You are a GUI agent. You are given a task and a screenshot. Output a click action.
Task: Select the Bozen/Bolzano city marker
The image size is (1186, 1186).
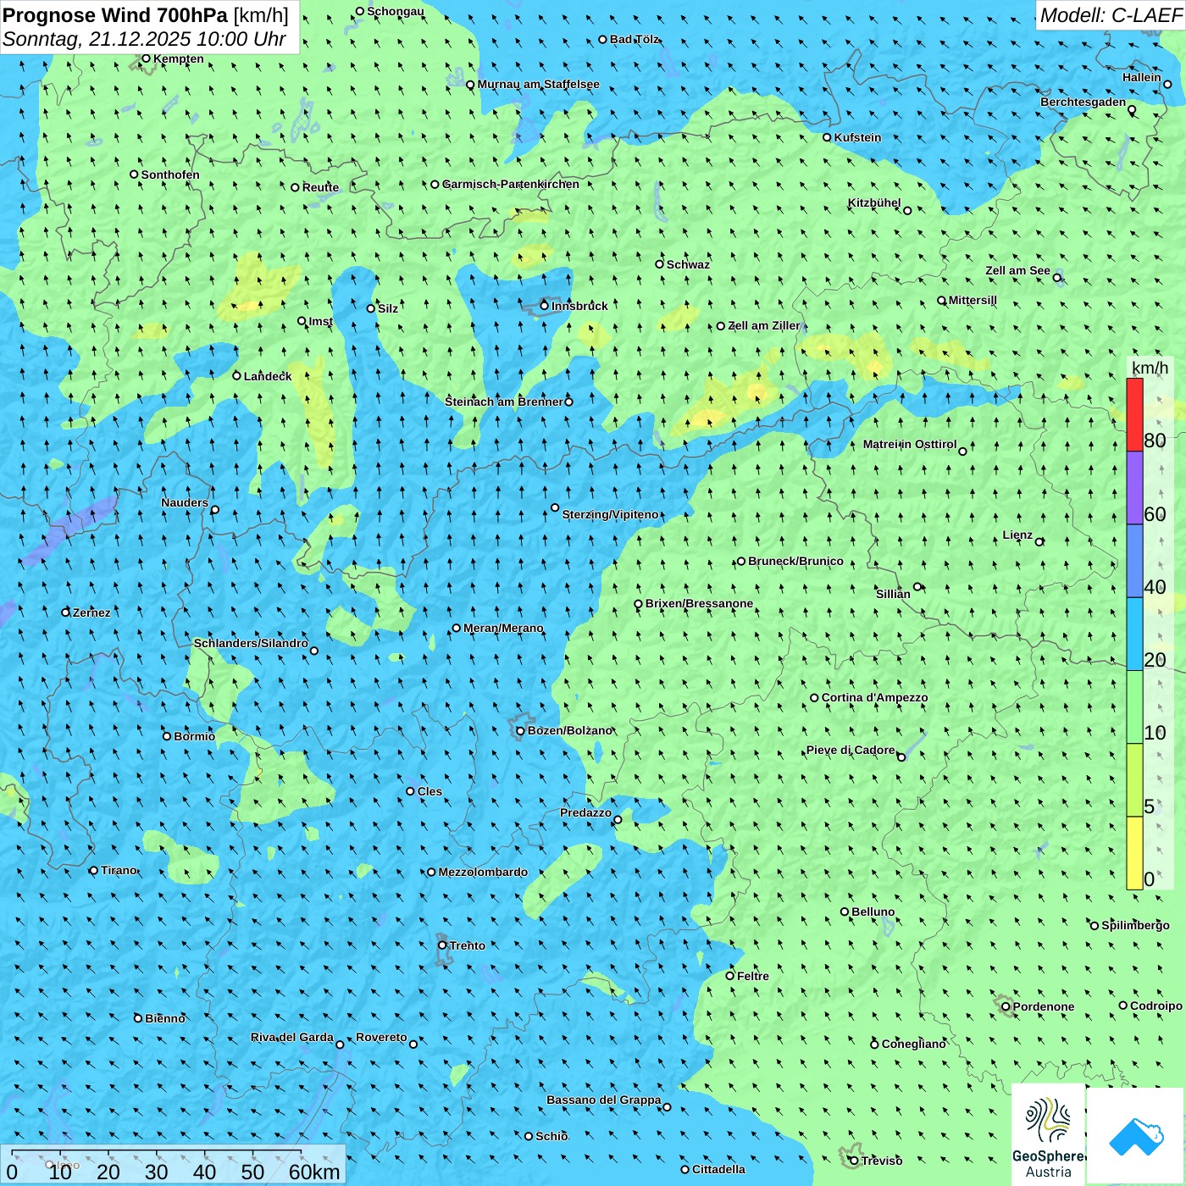[521, 730]
